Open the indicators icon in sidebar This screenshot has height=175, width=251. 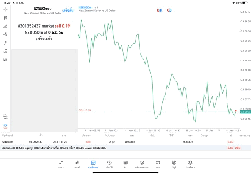point(5,26)
